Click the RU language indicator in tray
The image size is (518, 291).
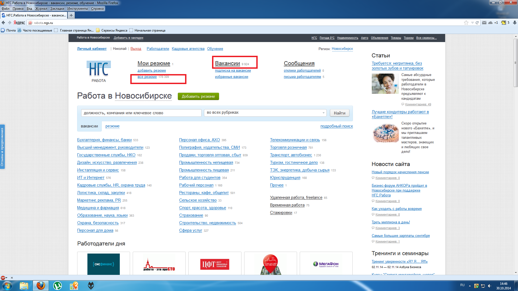(462, 285)
